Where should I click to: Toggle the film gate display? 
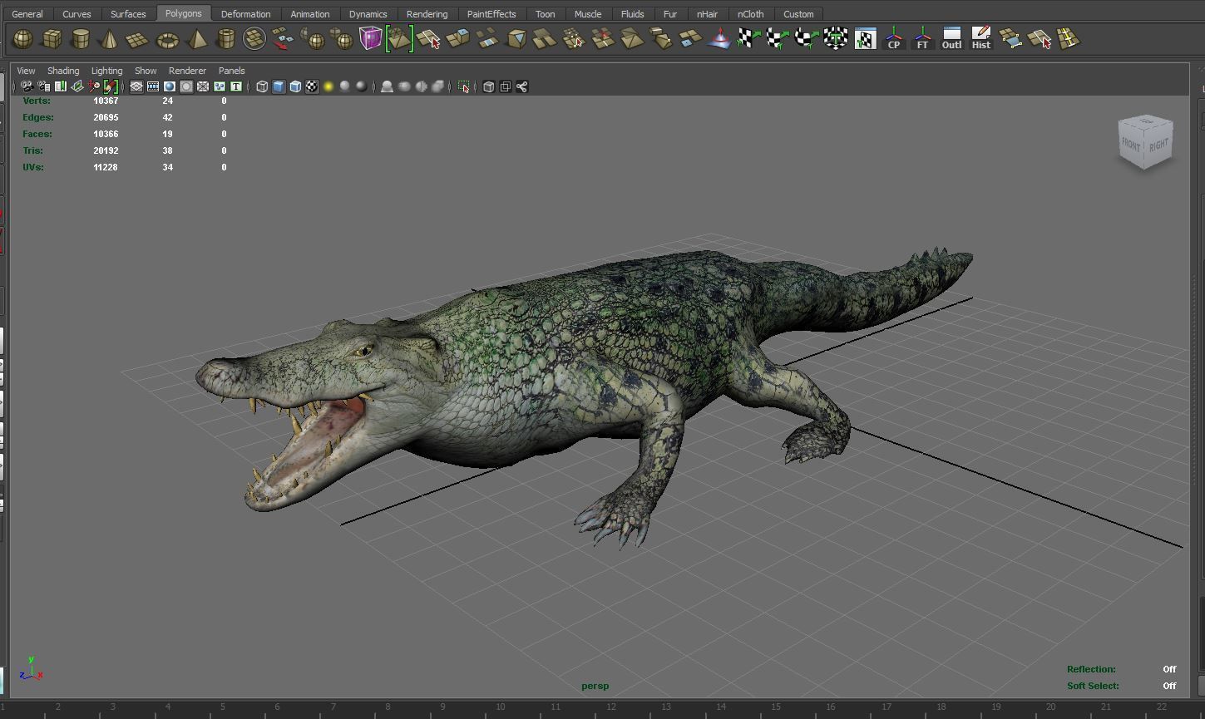click(153, 86)
